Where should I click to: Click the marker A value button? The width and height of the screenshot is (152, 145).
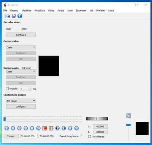[100, 127]
